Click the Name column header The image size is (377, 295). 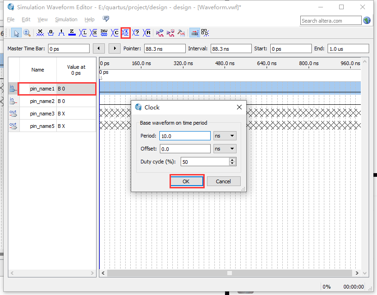(38, 70)
